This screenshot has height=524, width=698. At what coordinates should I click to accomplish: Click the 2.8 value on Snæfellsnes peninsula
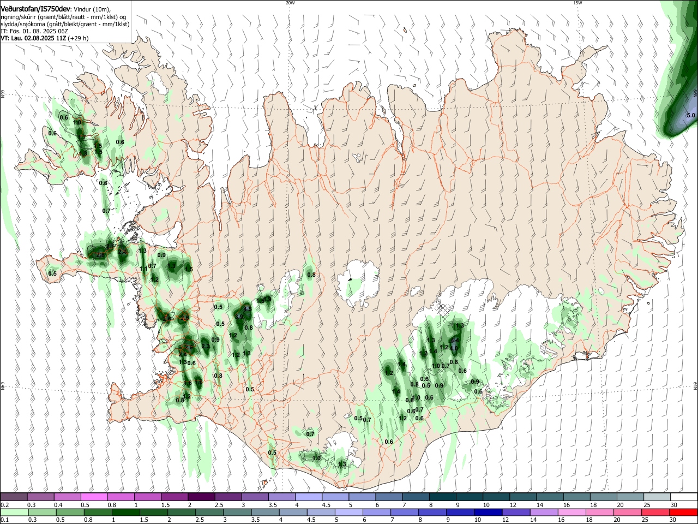tap(100, 255)
